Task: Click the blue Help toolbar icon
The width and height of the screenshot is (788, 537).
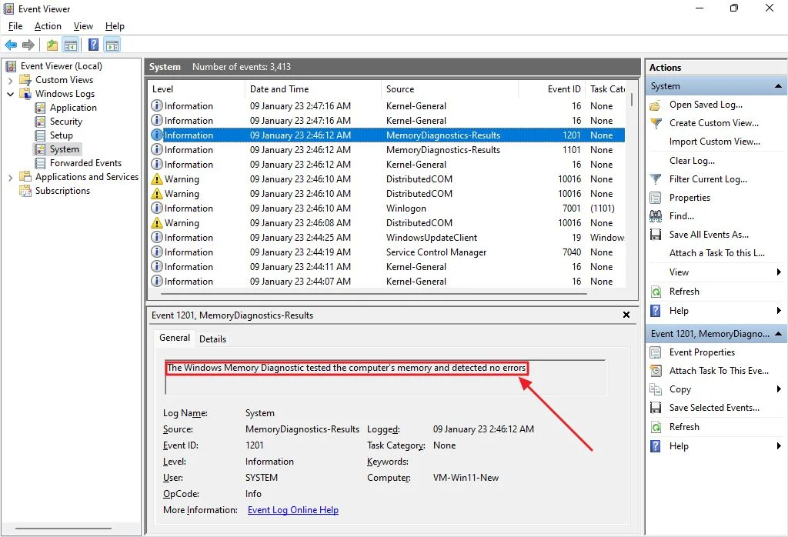Action: [93, 45]
